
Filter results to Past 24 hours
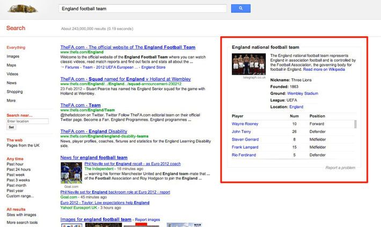click(18, 170)
